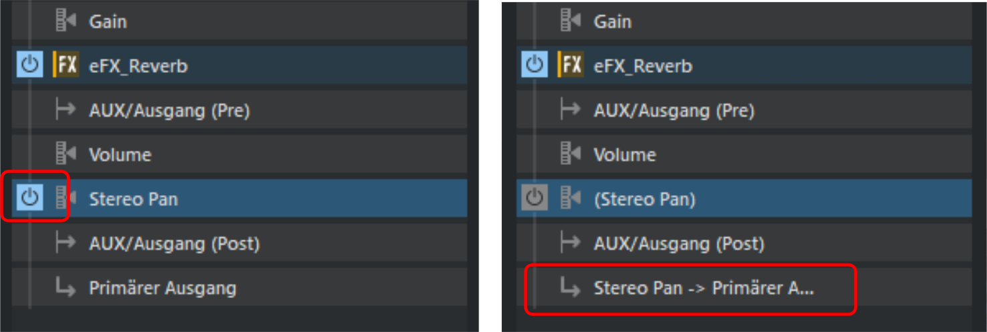Click the fader icon beside bracketed (Stereo Pan)

pyautogui.click(x=571, y=198)
